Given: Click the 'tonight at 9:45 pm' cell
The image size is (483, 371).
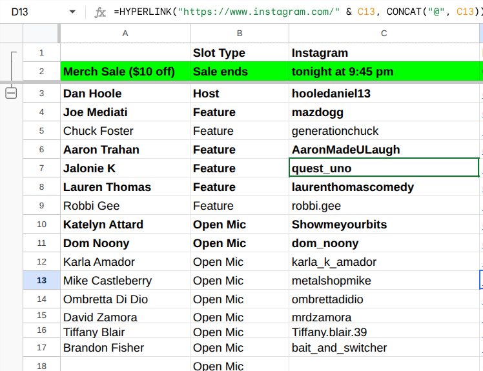Looking at the screenshot, I should tap(384, 72).
